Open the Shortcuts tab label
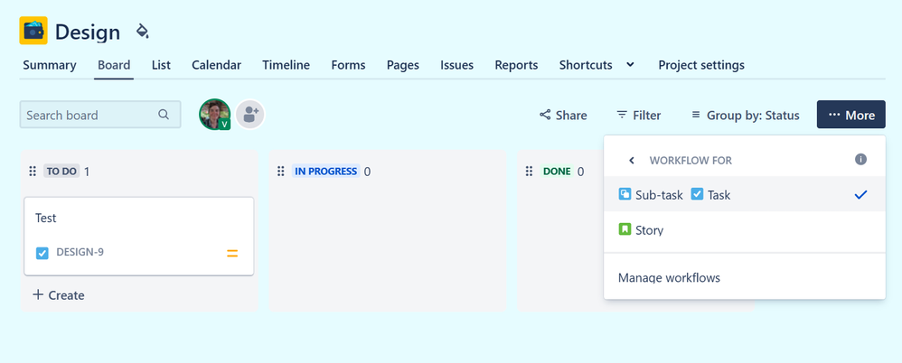 (x=586, y=65)
